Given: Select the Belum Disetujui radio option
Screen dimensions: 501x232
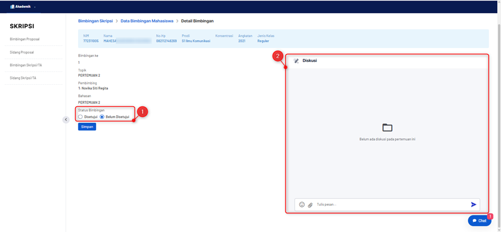Looking at the screenshot, I should (102, 117).
